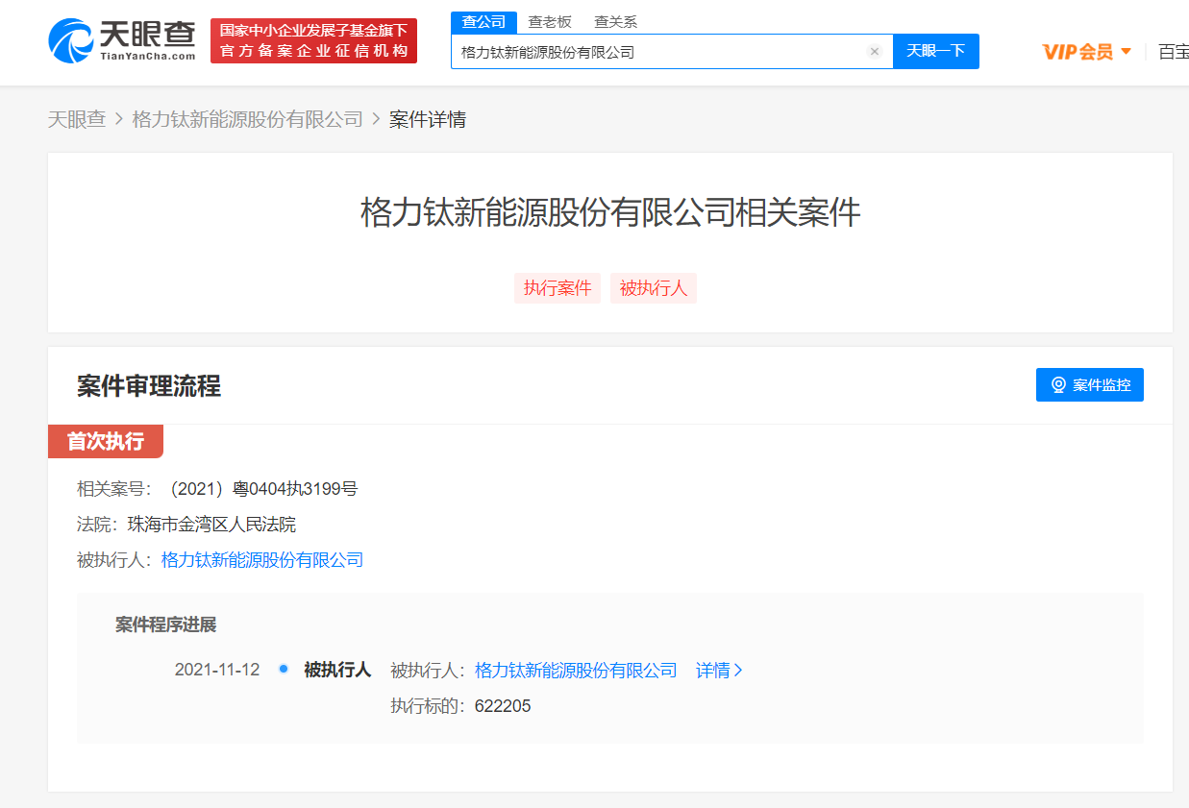The image size is (1189, 808).
Task: Click the location icon in 案件监控 button
Action: pyautogui.click(x=1058, y=385)
